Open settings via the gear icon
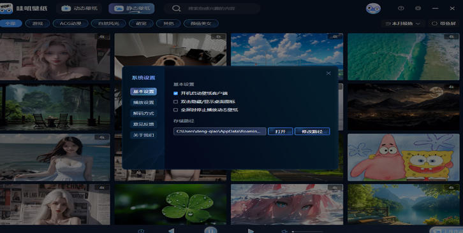Image resolution: width=463 pixels, height=233 pixels. 418,8
